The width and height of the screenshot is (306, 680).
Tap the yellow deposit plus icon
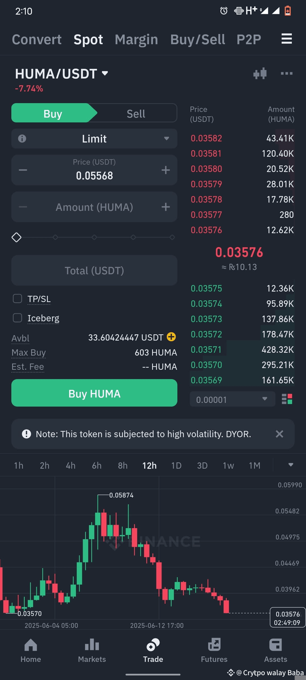pyautogui.click(x=171, y=337)
